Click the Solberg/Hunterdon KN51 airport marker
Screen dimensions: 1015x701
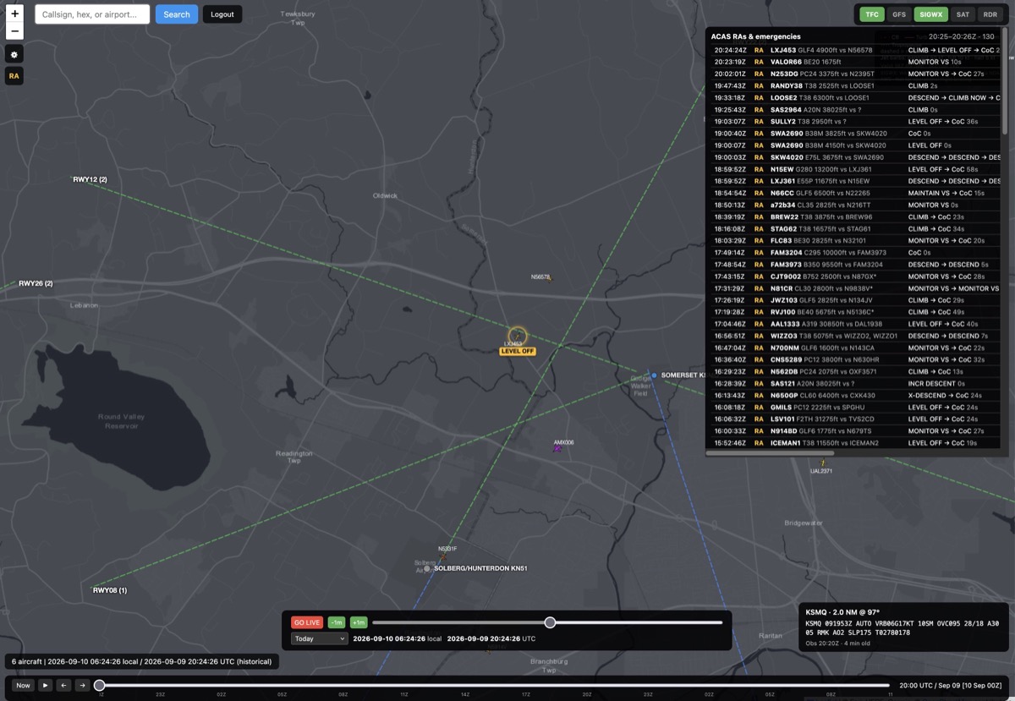(427, 568)
